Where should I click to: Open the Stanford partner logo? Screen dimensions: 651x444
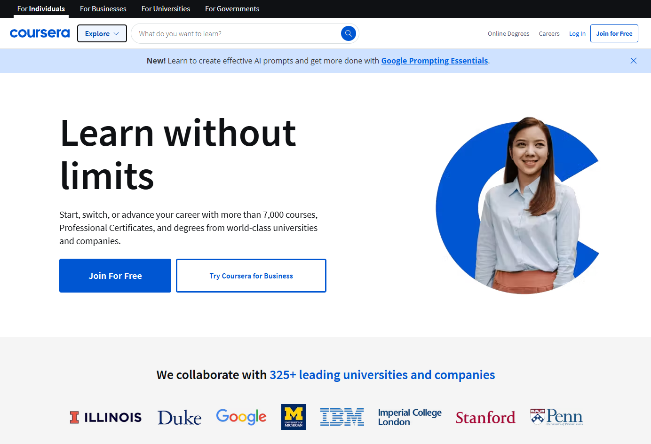pyautogui.click(x=485, y=417)
